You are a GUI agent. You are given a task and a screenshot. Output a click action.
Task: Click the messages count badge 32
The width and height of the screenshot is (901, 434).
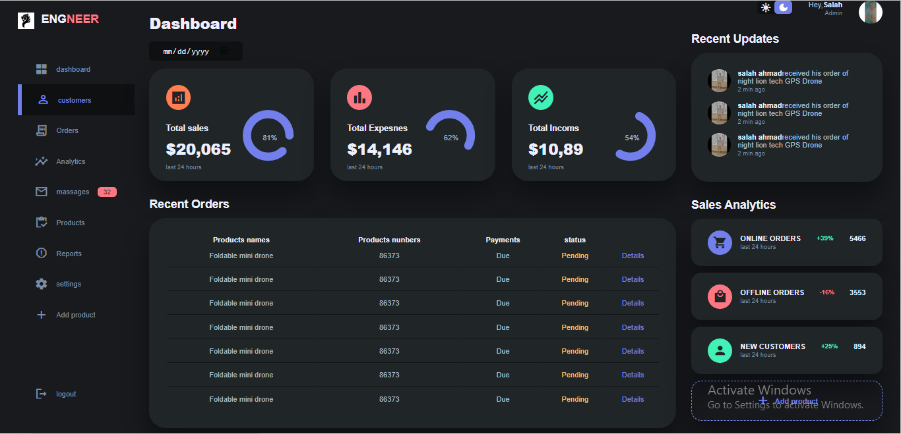click(x=107, y=192)
